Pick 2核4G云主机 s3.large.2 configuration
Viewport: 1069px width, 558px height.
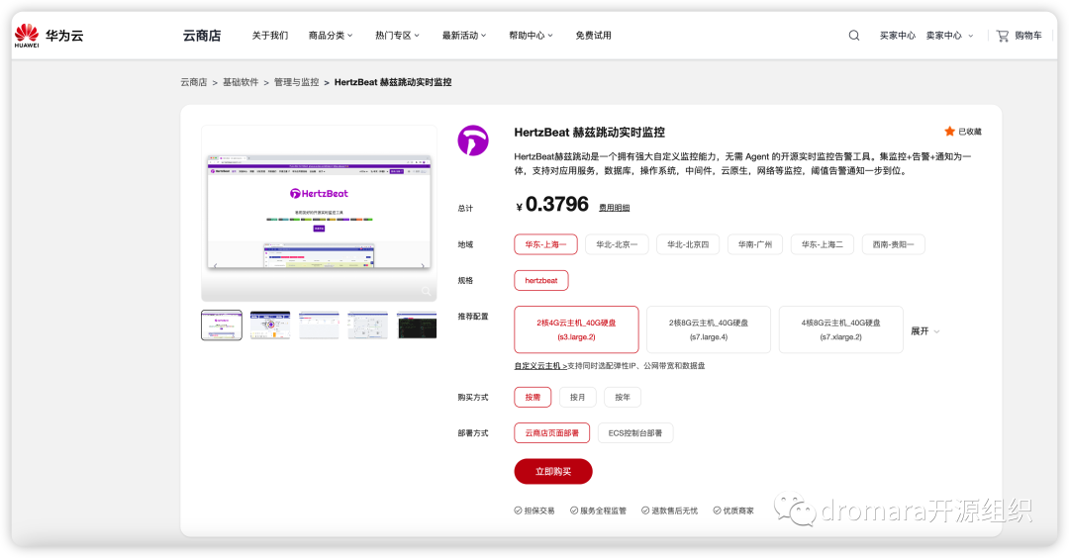coord(576,329)
